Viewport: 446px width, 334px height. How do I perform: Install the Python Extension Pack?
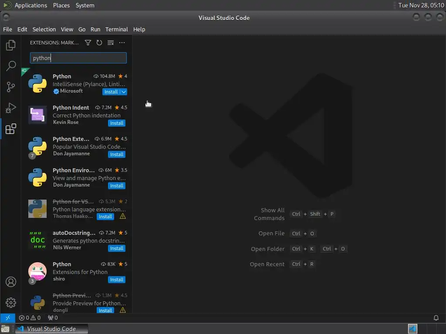coord(117,154)
